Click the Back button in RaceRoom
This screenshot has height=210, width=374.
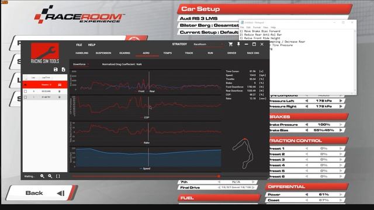coord(39,193)
